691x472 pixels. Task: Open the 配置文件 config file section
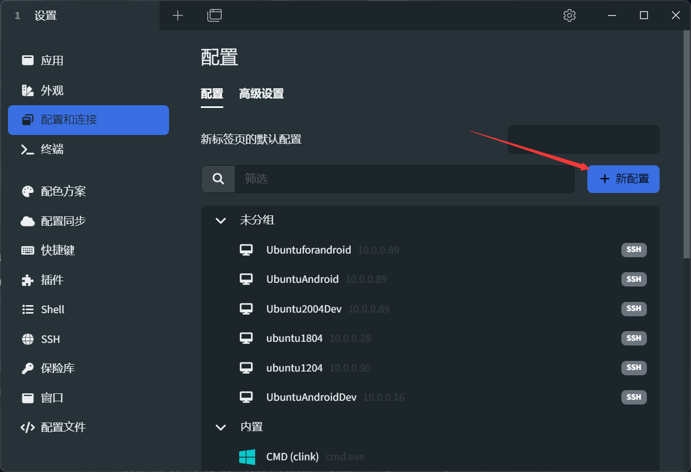point(88,427)
